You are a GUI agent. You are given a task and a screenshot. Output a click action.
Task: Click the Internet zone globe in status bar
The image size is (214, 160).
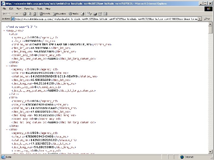coord(182,157)
